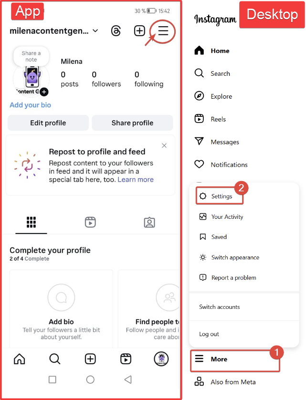The height and width of the screenshot is (400, 306).
Task: Tap the search icon in bottom navigation
Action: click(x=55, y=359)
